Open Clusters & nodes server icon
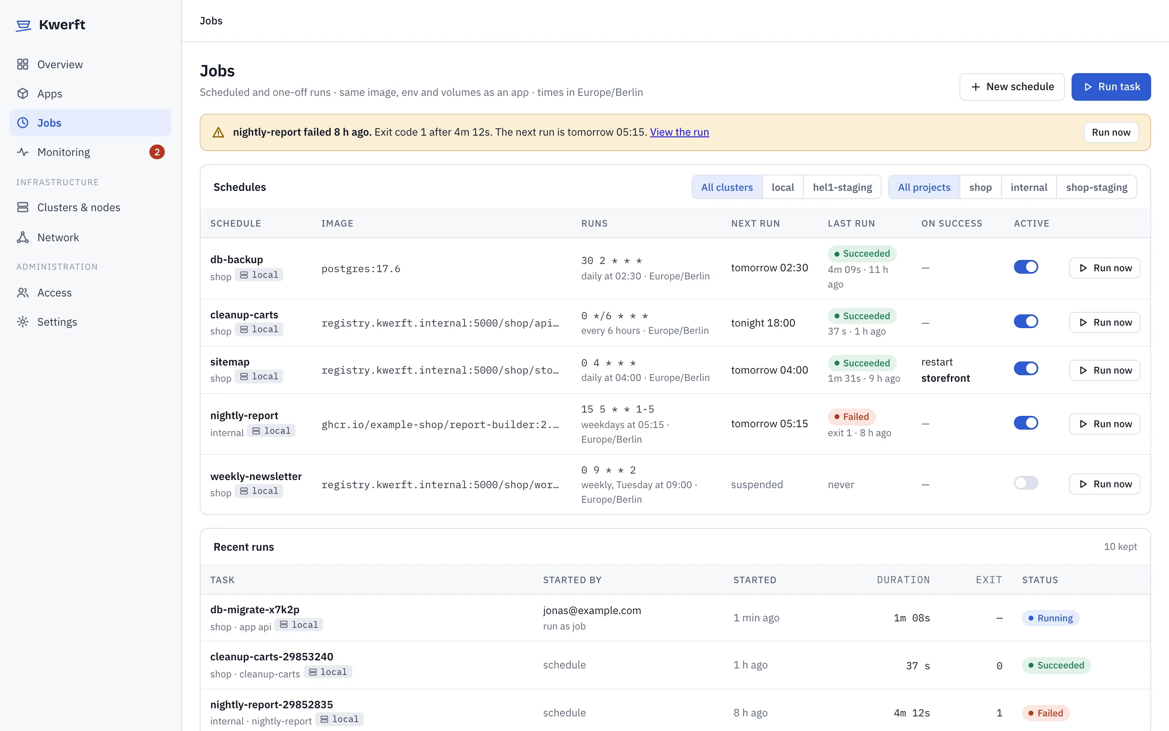1169x731 pixels. [23, 208]
